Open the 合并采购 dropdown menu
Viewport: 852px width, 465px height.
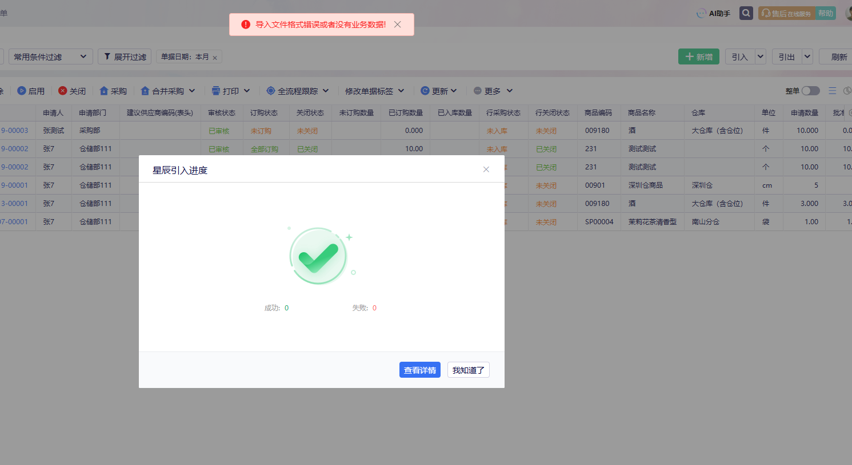[168, 91]
